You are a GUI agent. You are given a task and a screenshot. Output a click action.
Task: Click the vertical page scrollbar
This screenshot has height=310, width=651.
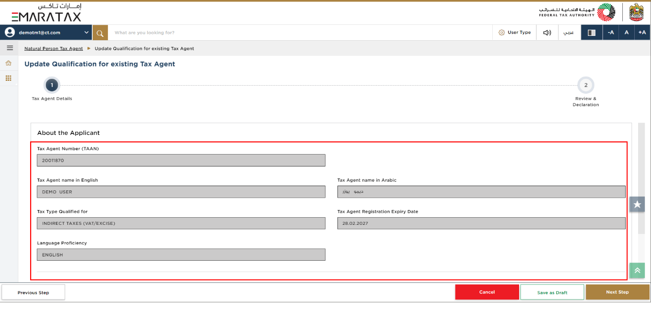coord(641,178)
